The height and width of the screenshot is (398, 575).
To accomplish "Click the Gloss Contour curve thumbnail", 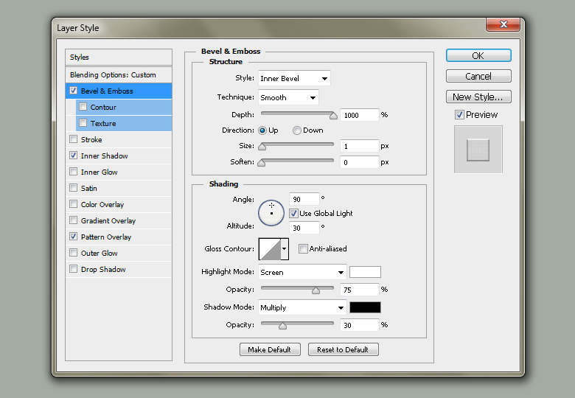I will point(269,249).
